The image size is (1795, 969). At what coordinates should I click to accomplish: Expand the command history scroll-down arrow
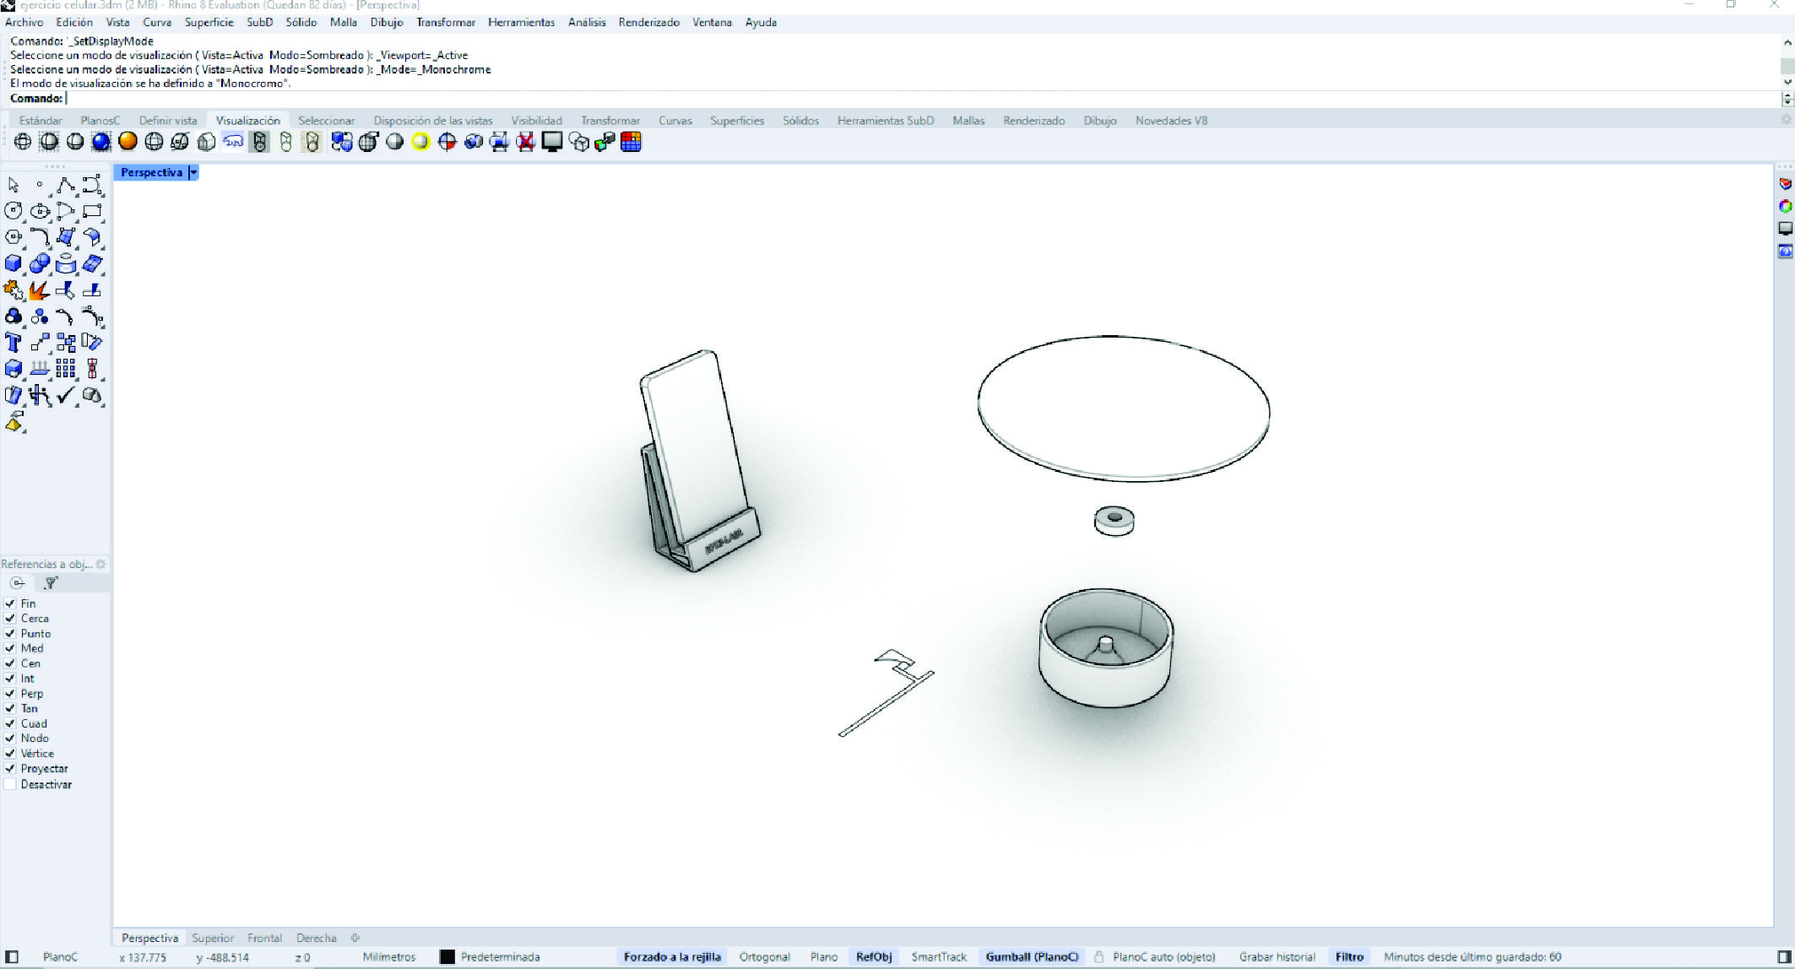[1787, 82]
